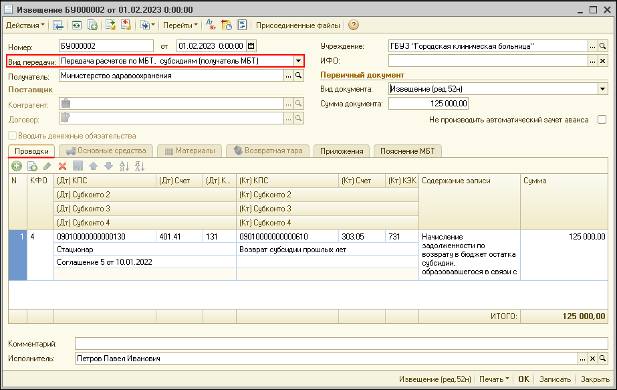Switch to the Приложения tab

pyautogui.click(x=342, y=151)
